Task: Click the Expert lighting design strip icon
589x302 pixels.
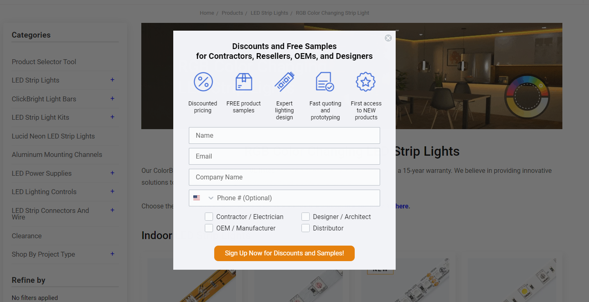Action: tap(284, 81)
